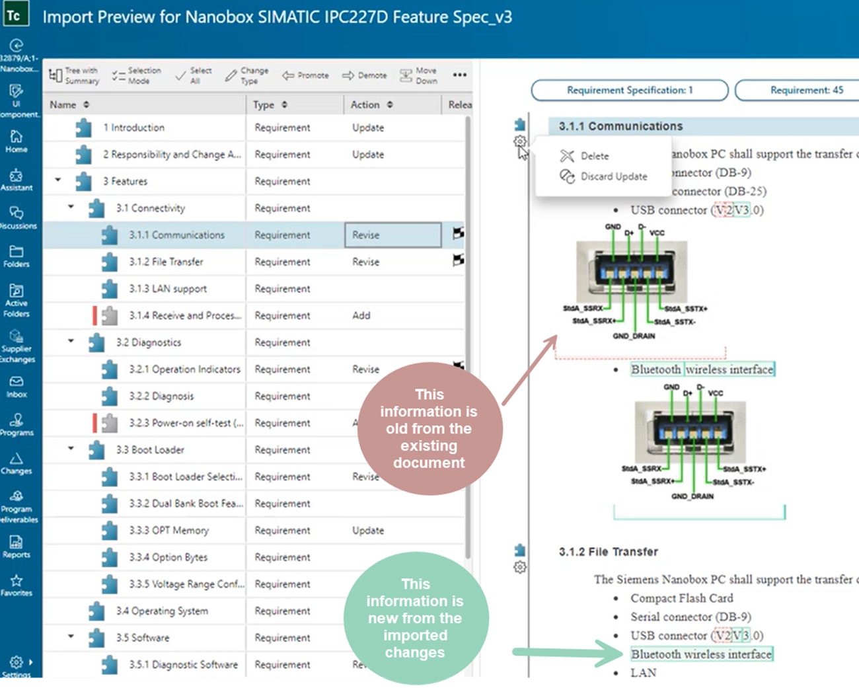Open Active Folders in the sidebar

click(17, 299)
